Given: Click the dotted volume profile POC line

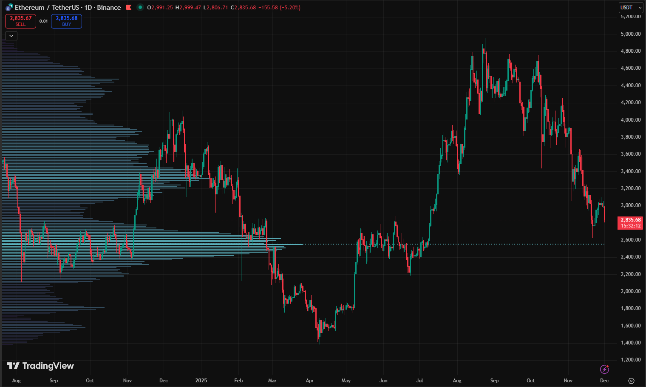Looking at the screenshot, I should click(x=425, y=244).
